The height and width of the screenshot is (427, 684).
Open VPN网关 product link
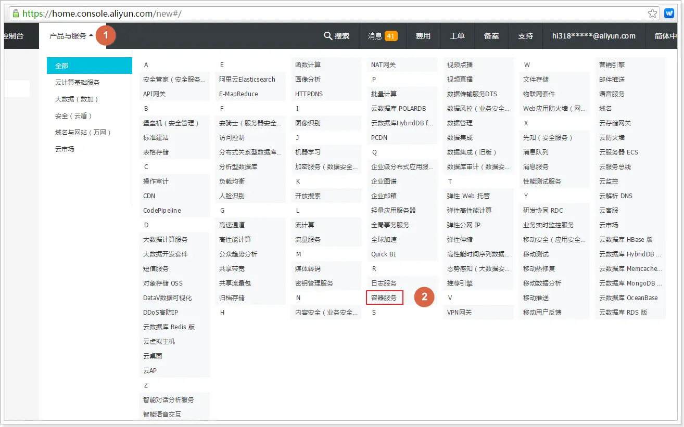pyautogui.click(x=459, y=313)
